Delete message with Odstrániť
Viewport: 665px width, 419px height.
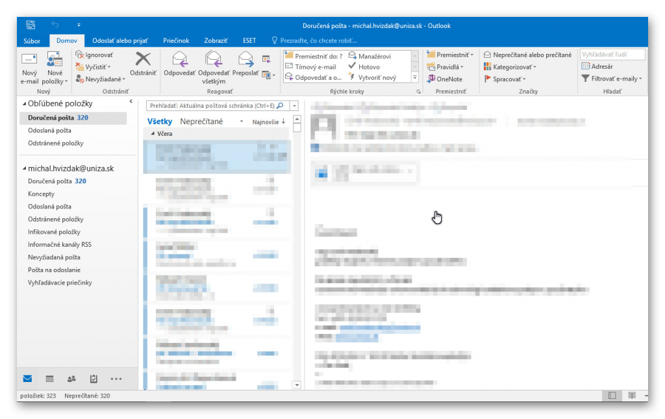tap(143, 64)
